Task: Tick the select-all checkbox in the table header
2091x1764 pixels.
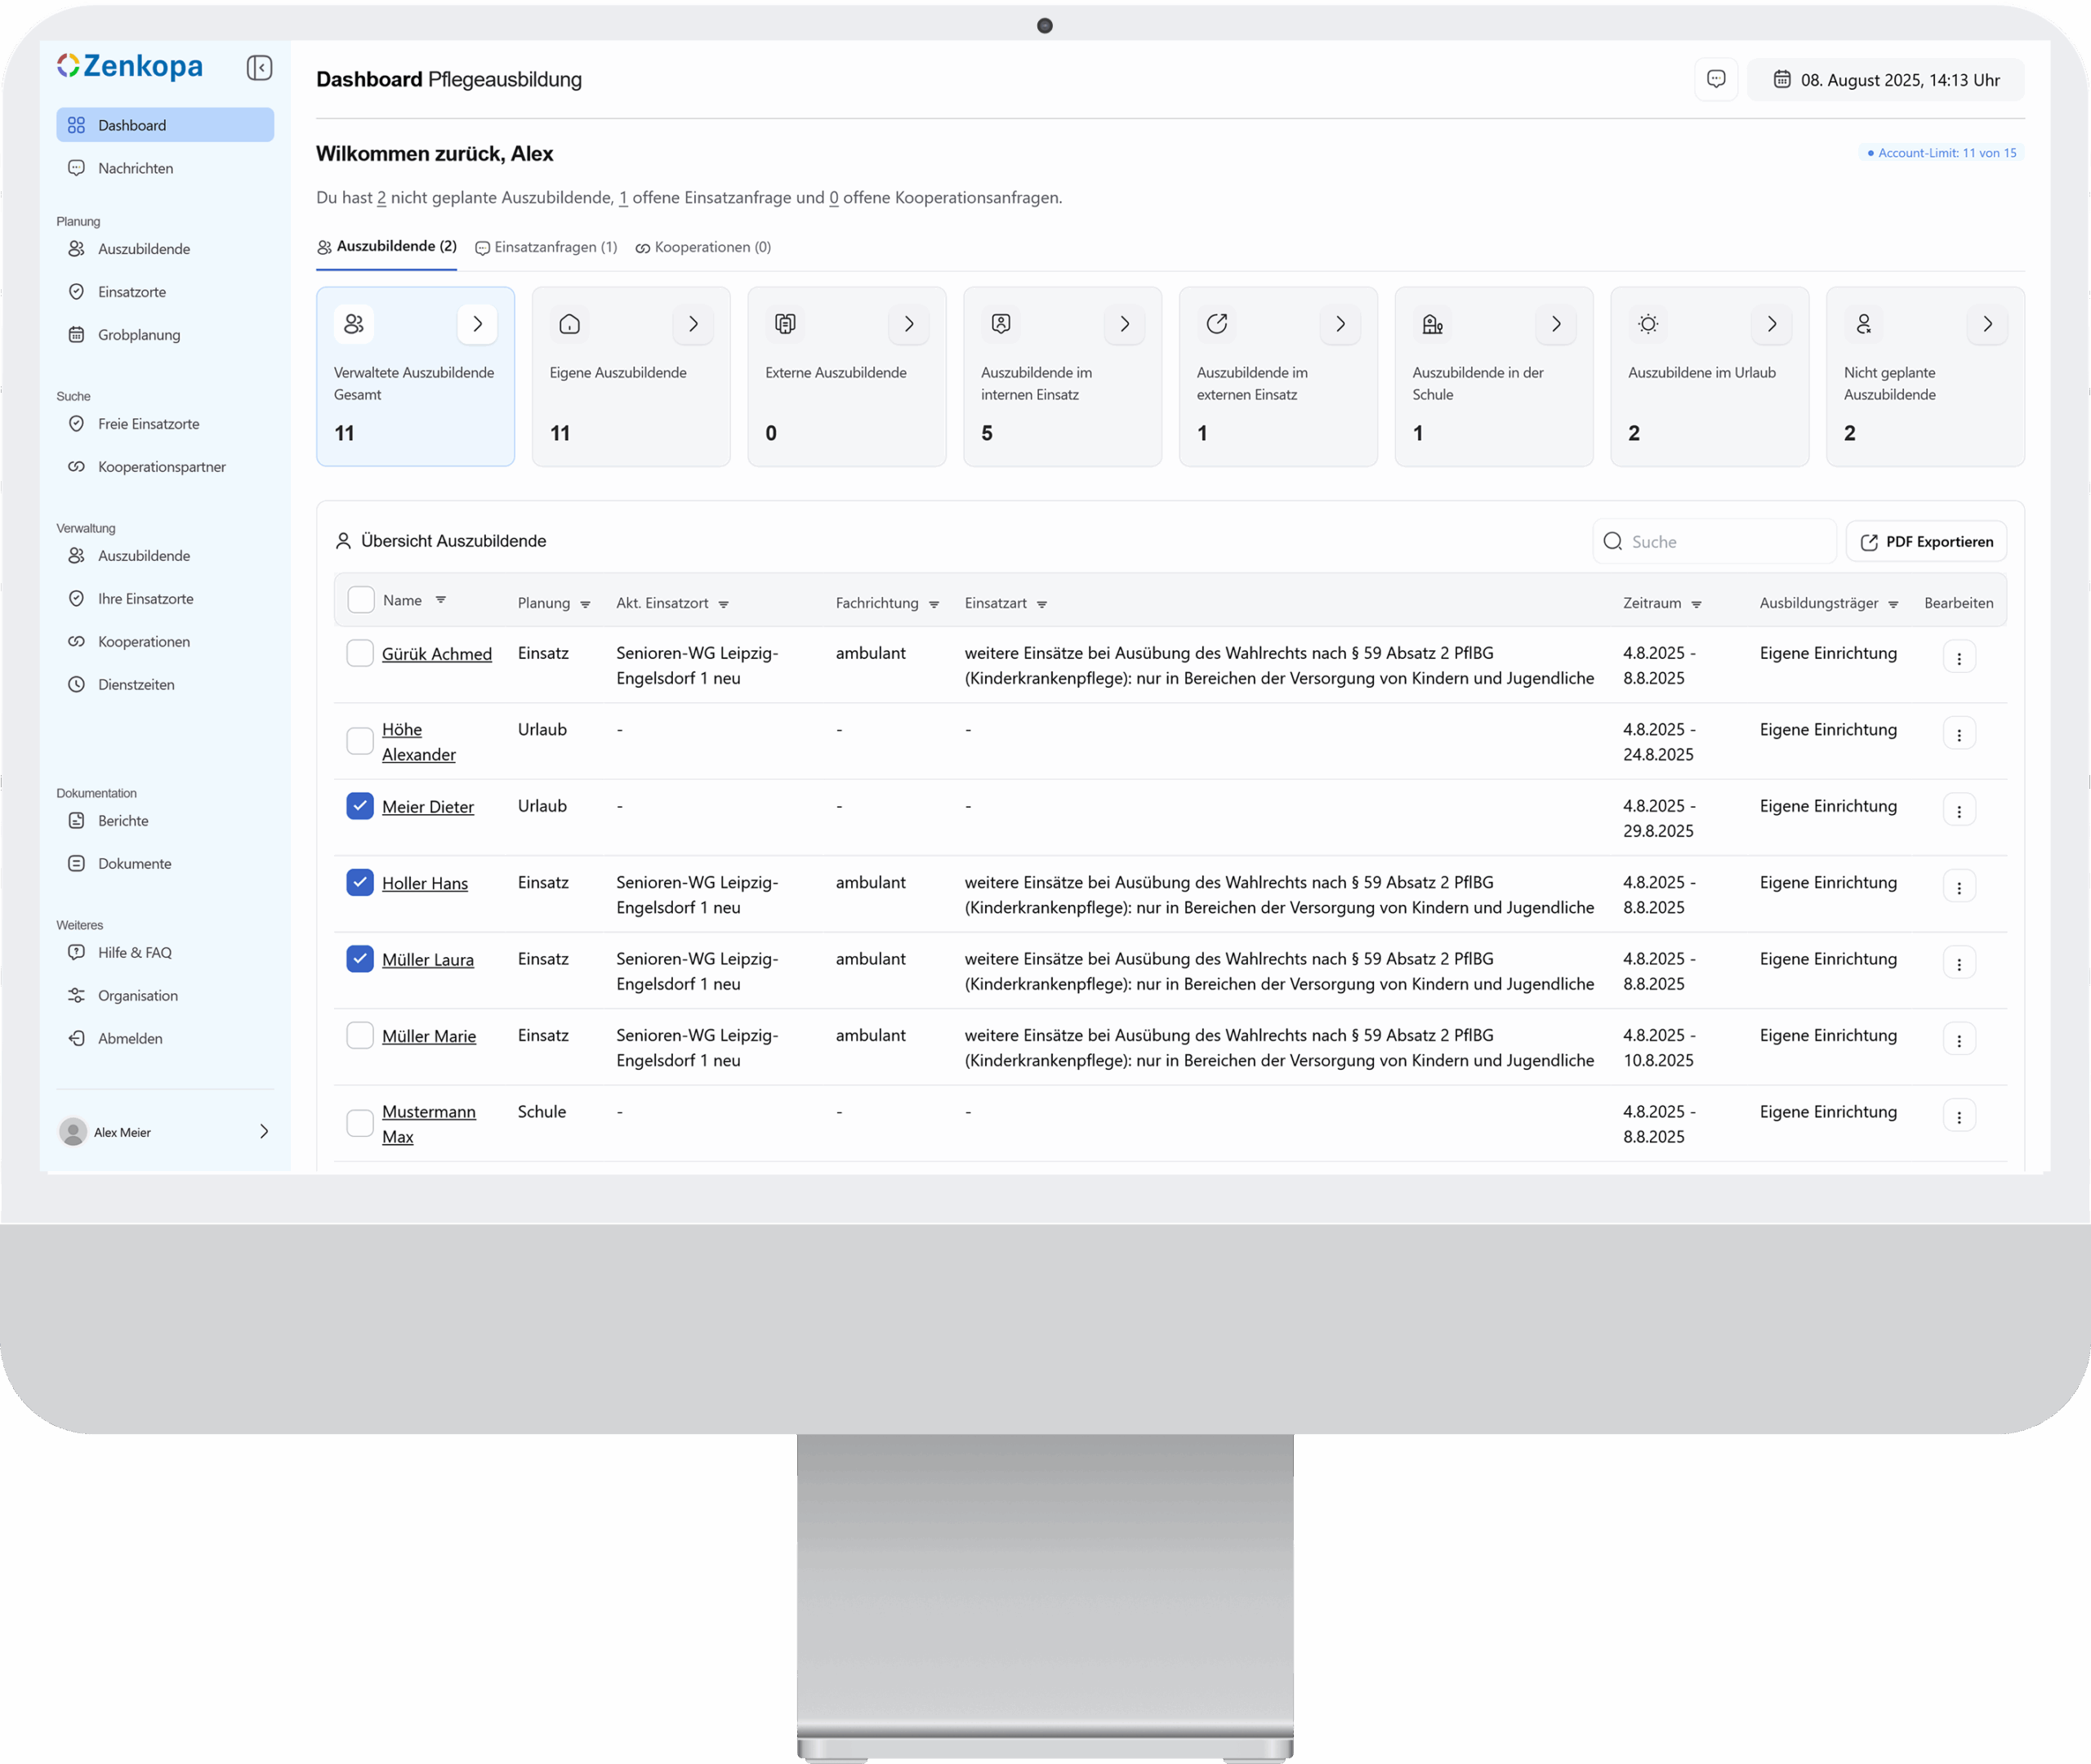Action: click(x=360, y=600)
